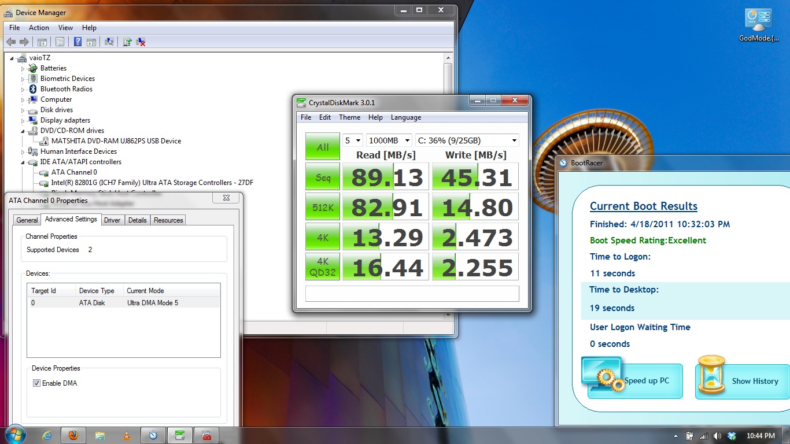Select the Bluetooth Radios category
This screenshot has width=790, height=444.
coord(66,89)
